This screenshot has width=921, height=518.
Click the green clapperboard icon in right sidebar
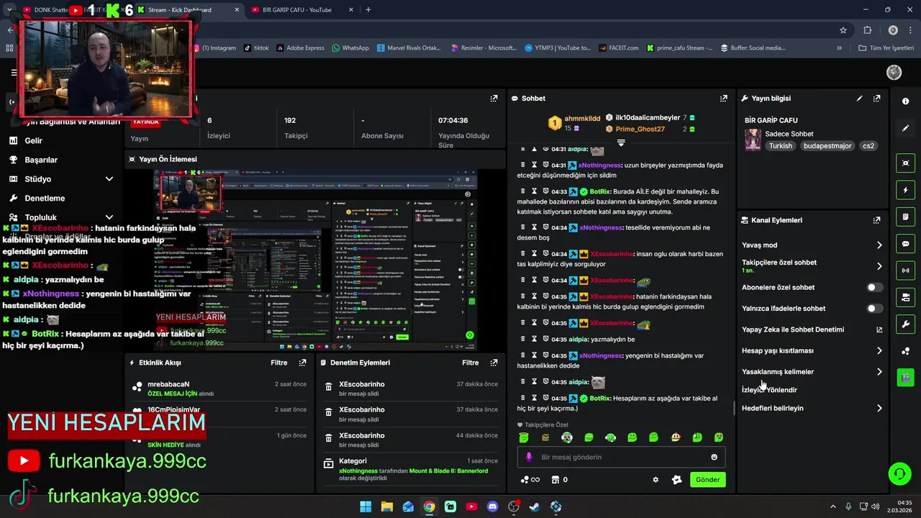(x=905, y=377)
